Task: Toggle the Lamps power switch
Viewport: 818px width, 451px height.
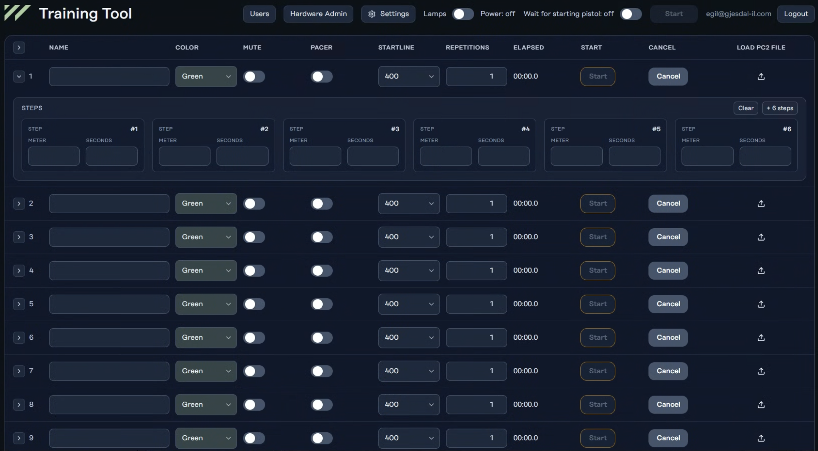Action: [463, 14]
